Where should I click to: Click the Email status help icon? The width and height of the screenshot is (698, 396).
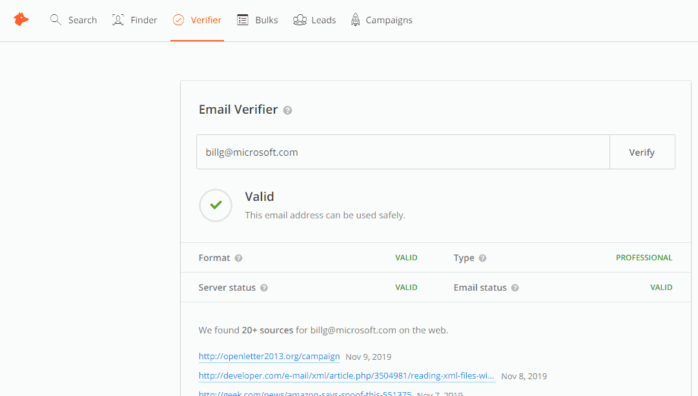(514, 287)
